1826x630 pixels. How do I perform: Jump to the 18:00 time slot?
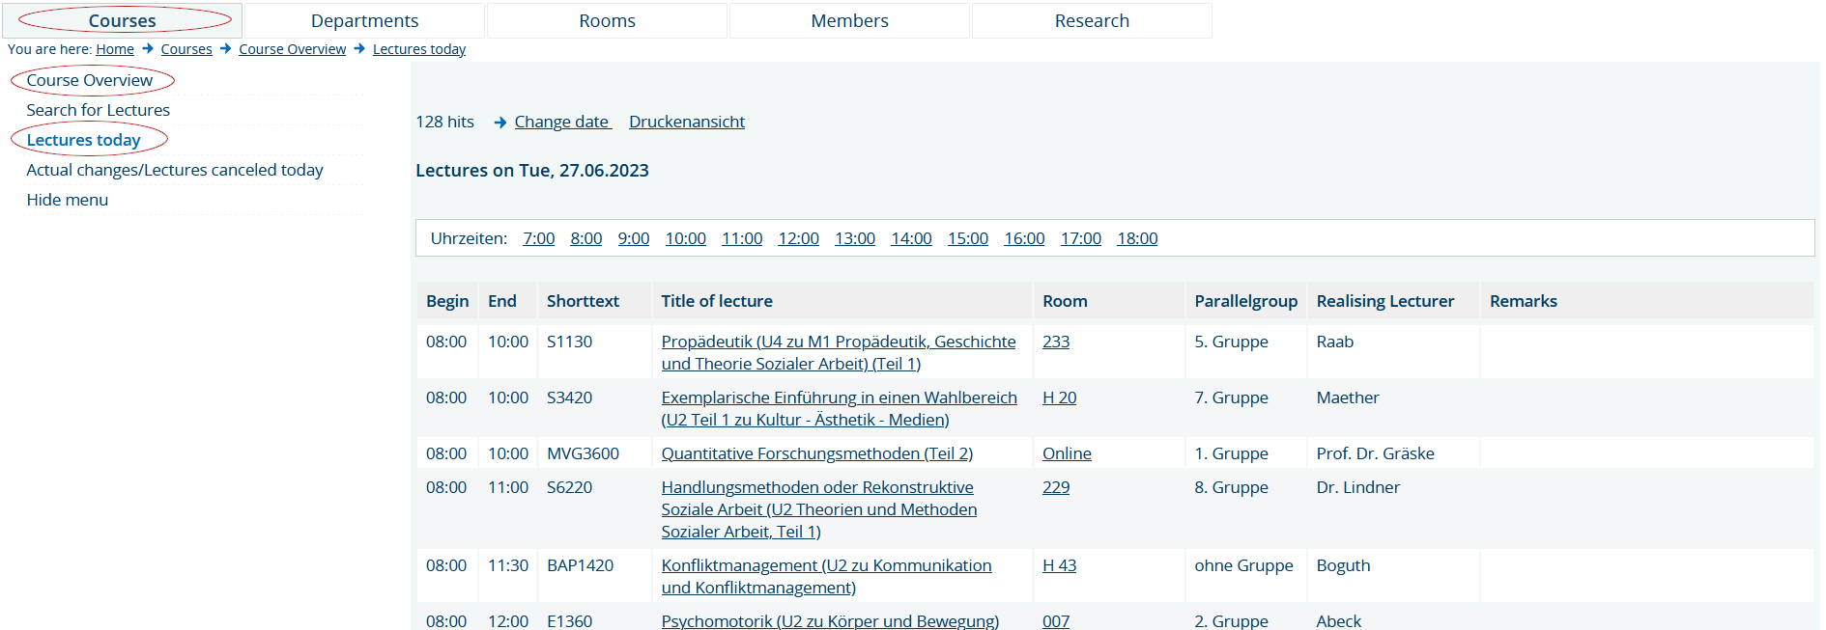[x=1137, y=238]
